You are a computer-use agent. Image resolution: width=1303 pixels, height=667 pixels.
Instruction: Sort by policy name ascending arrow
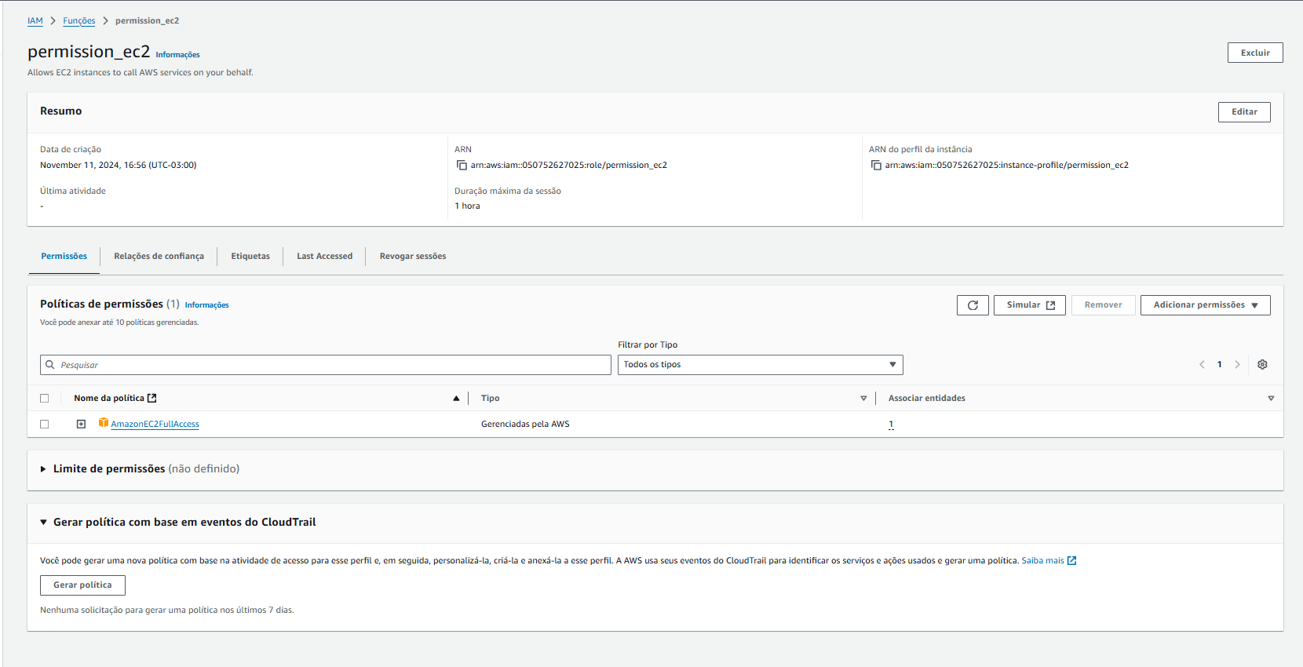(x=456, y=399)
